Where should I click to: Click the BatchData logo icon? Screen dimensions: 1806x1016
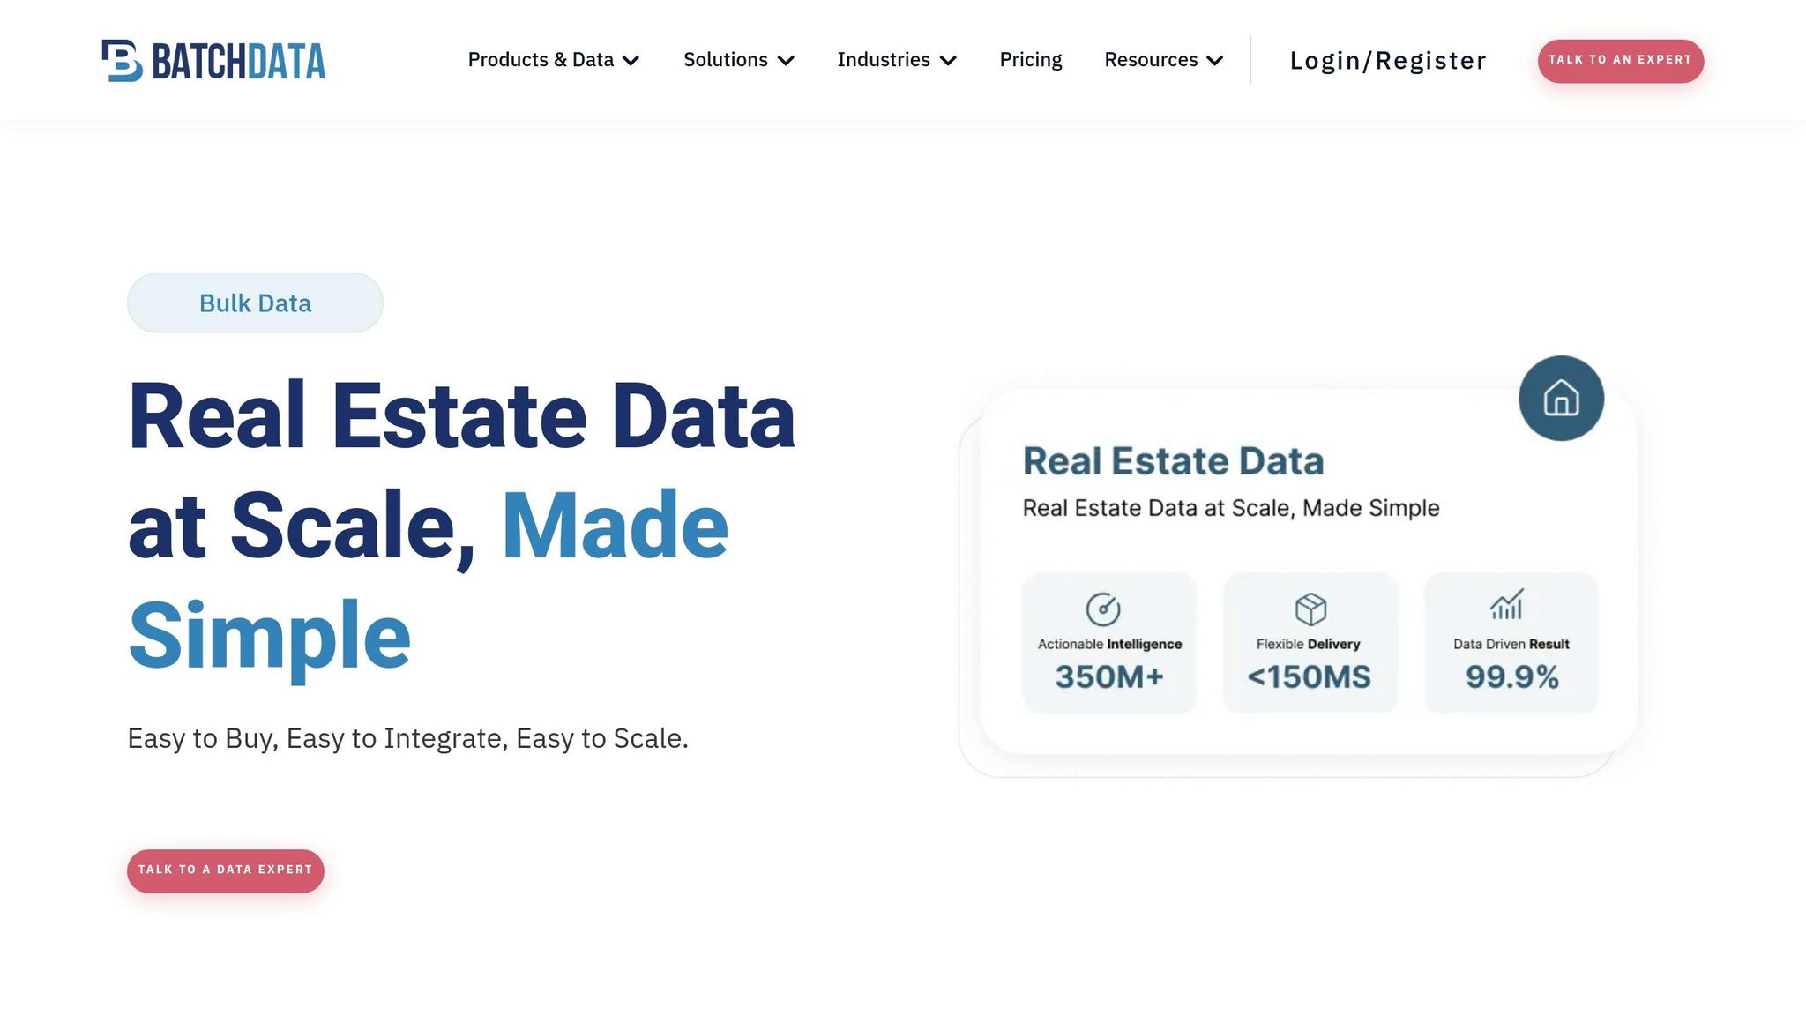coord(121,60)
